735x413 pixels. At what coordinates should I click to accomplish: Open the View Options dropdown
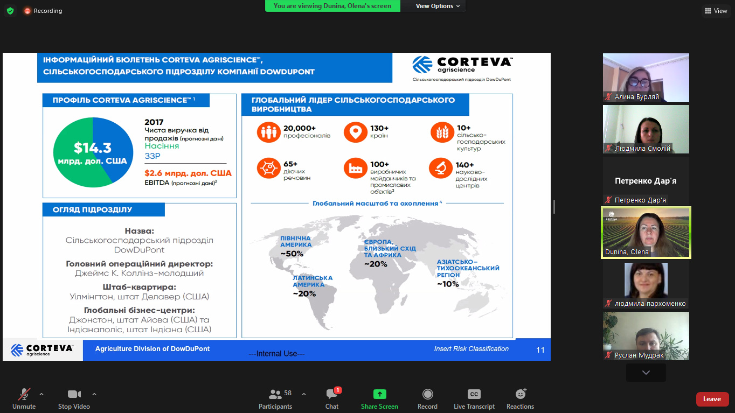click(x=438, y=6)
